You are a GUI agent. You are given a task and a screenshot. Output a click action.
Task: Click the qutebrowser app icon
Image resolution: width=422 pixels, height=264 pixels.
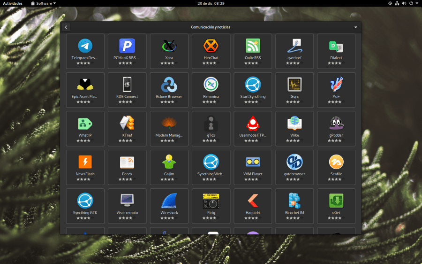click(294, 162)
